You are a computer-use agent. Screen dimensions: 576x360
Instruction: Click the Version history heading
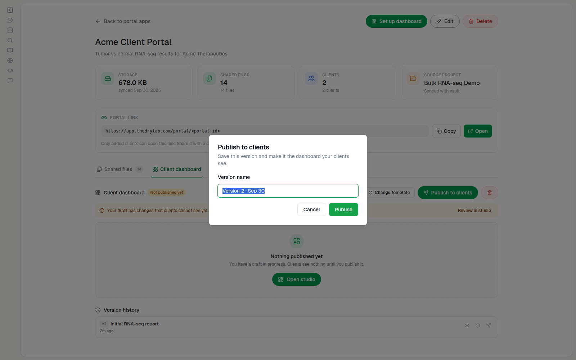click(121, 310)
